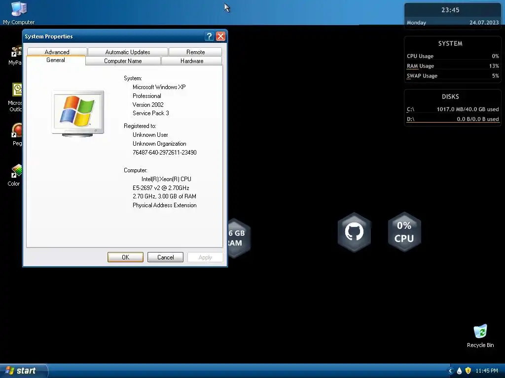Click the taskbar clock showing 11:45 PM
The height and width of the screenshot is (378, 505).
[487, 371]
